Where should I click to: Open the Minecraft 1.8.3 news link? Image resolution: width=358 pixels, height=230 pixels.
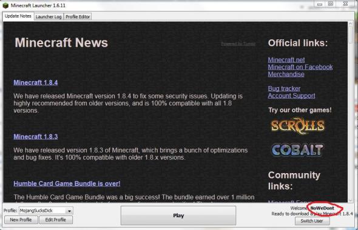[x=36, y=137]
